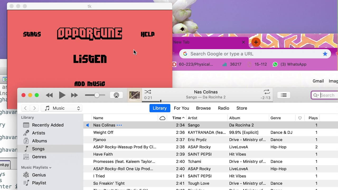Skip to next track in iTunes
Viewport: 338px width, 190px height.
click(x=74, y=95)
